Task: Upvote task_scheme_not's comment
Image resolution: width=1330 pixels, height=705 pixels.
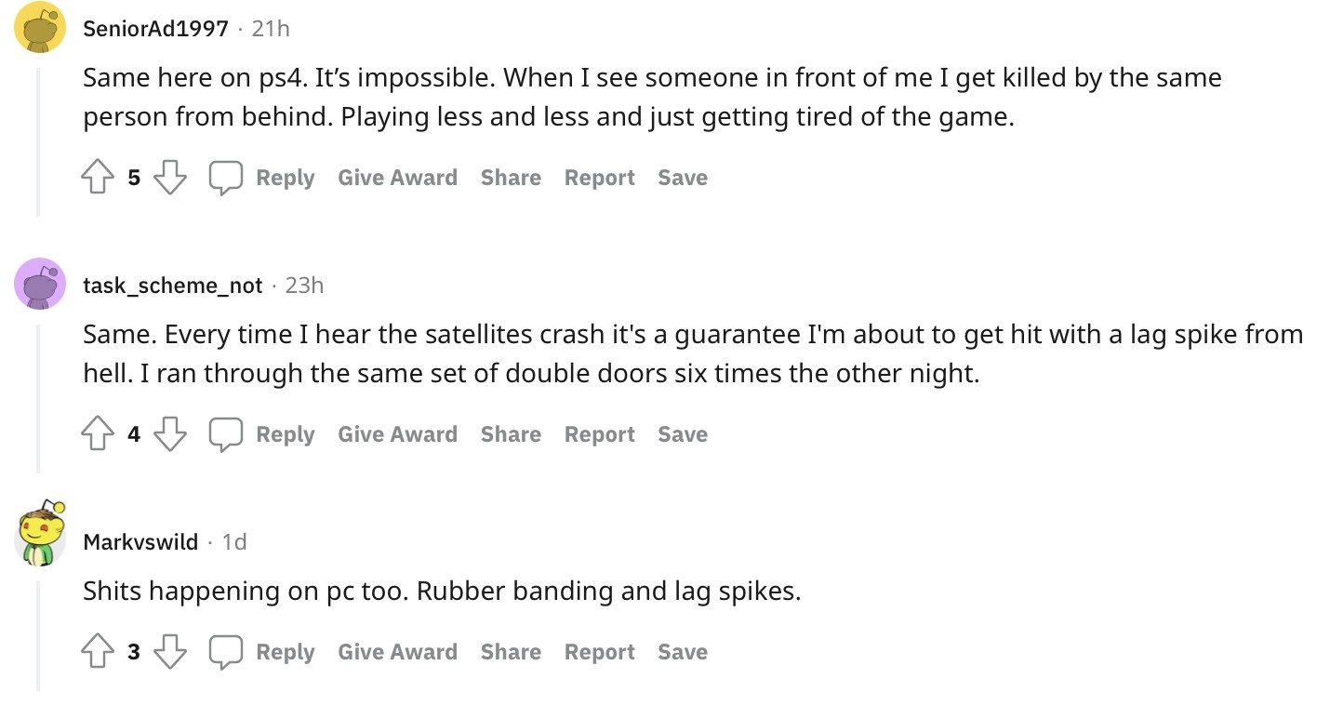Action: (x=98, y=434)
